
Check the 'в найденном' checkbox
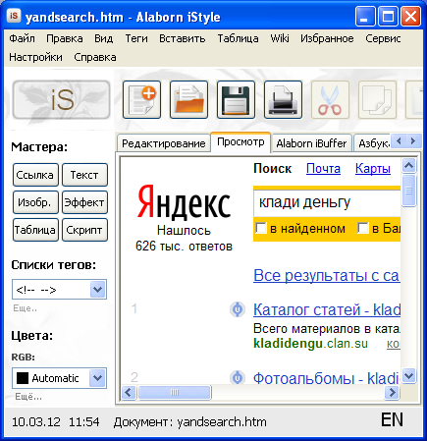(261, 228)
